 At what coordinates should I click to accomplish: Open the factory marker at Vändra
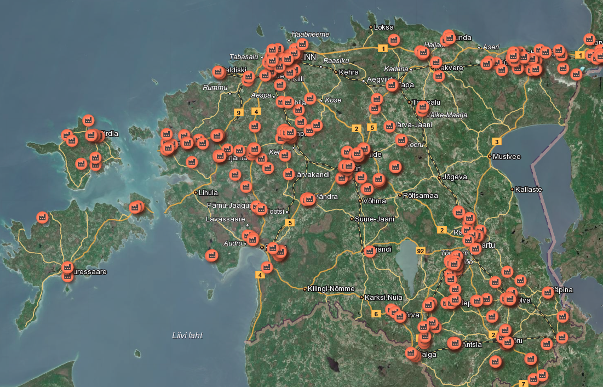tap(309, 198)
